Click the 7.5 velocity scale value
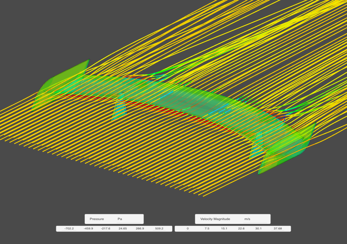This screenshot has width=347, height=244. tap(207, 229)
